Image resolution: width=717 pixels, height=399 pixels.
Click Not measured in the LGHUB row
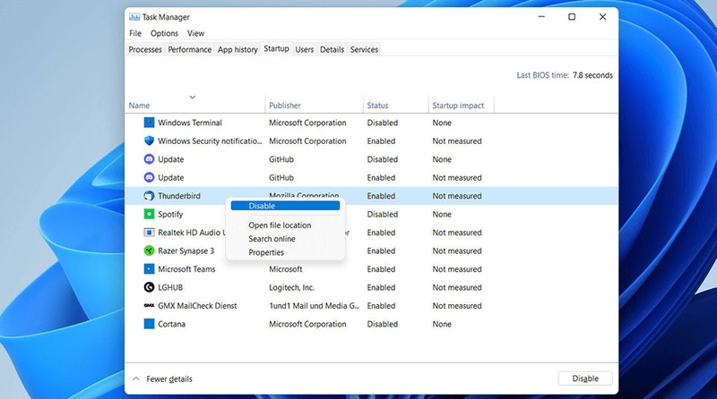click(x=457, y=287)
